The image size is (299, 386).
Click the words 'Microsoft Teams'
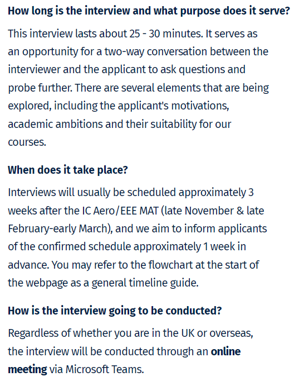tap(105, 369)
